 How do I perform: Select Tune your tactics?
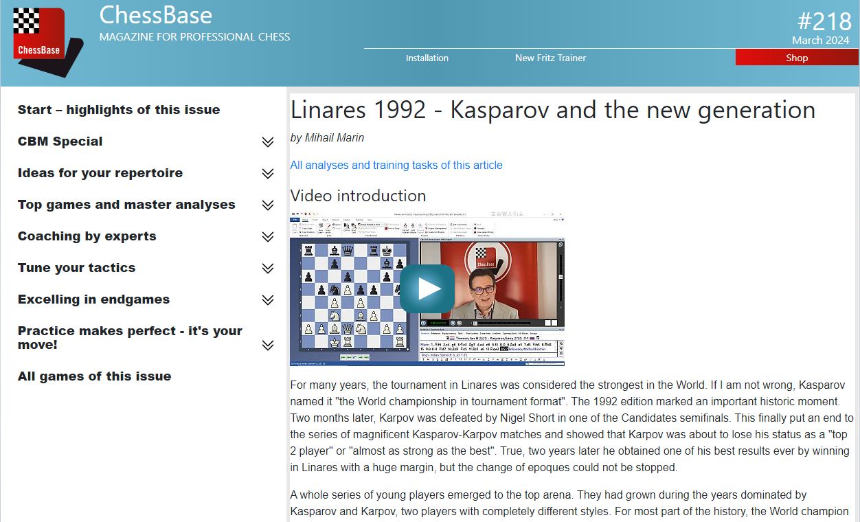tap(77, 268)
